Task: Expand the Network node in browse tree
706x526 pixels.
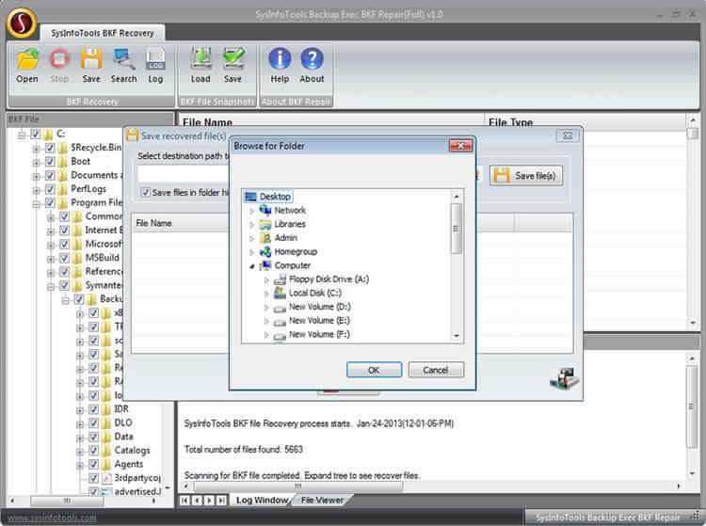Action: coord(252,211)
